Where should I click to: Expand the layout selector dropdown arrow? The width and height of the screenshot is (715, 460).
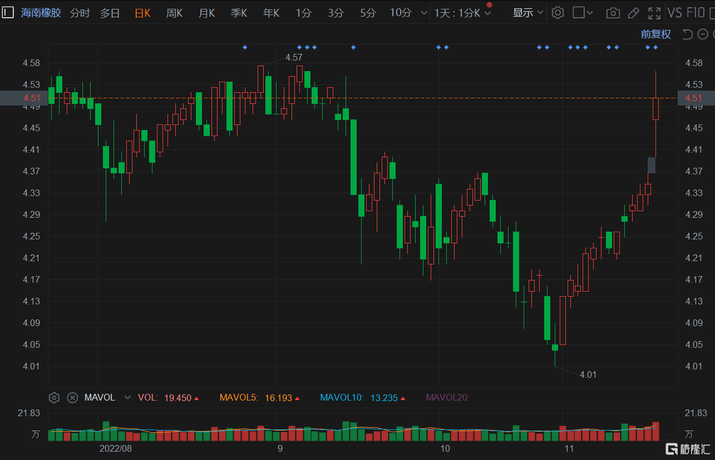(x=590, y=13)
